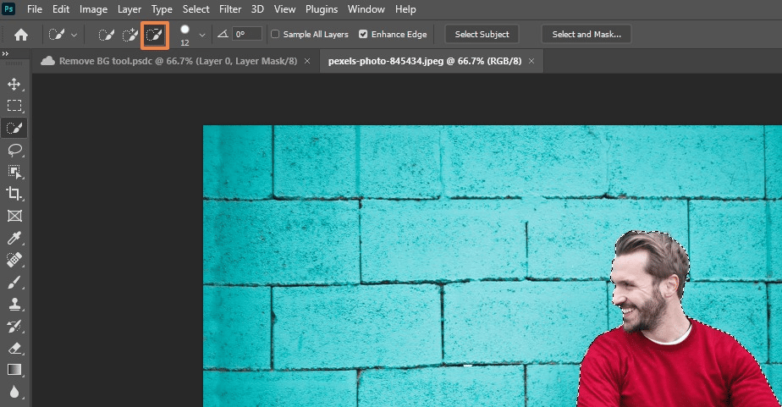The height and width of the screenshot is (407, 782).
Task: Click the Subtract from selection icon
Action: click(x=154, y=35)
